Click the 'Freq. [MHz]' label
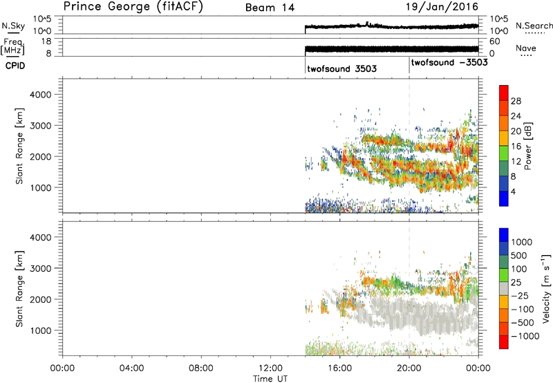Screen dimensions: 553x383 (x=12, y=46)
